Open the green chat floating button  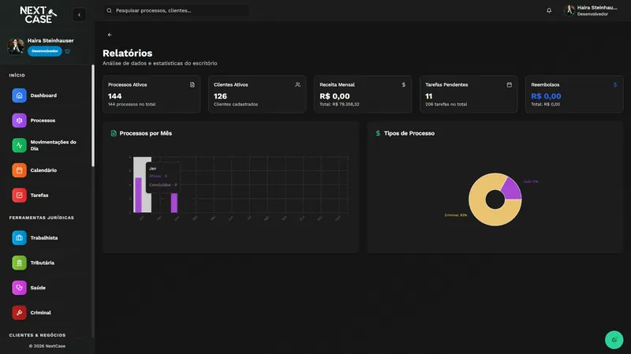click(614, 340)
